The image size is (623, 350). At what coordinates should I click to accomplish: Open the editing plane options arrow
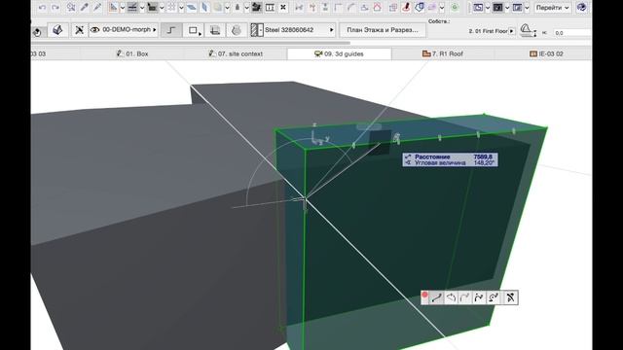coord(162,8)
